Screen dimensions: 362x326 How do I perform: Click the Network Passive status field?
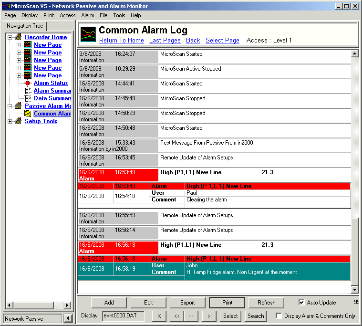[32, 319]
